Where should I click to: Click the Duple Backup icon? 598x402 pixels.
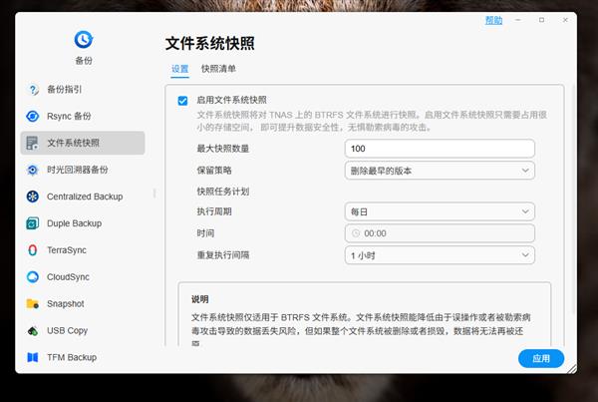click(x=33, y=223)
